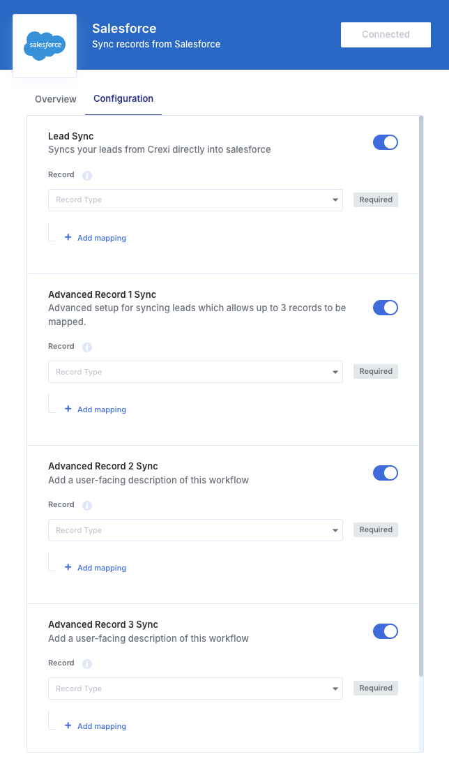Toggle Advanced Record 2 Sync off
This screenshot has width=449, height=761.
tap(386, 473)
